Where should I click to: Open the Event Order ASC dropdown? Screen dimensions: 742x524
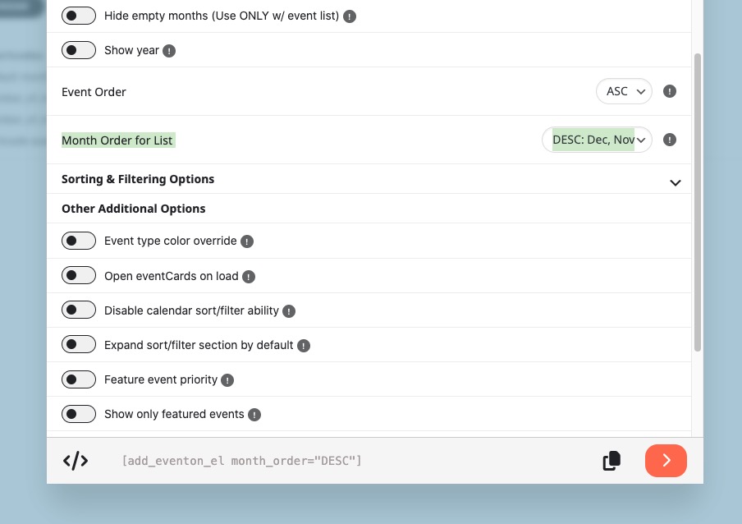(x=624, y=92)
